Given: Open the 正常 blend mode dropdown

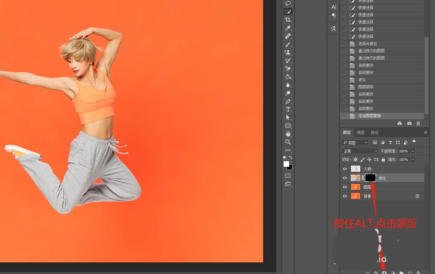Looking at the screenshot, I should point(360,151).
